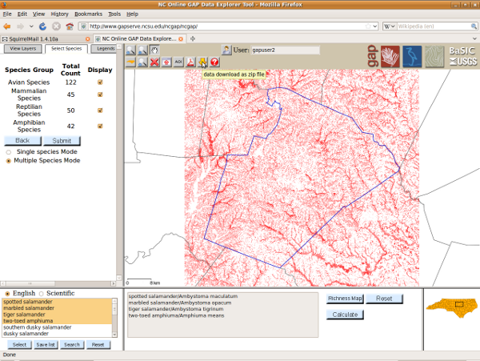Image resolution: width=480 pixels, height=361 pixels.
Task: Open the Edit menu
Action: (22, 14)
